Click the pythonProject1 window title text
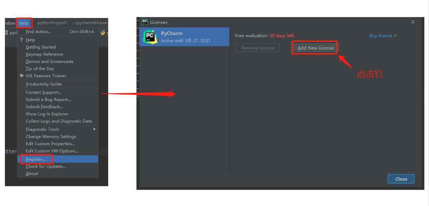This screenshot has width=429, height=206. coord(52,23)
